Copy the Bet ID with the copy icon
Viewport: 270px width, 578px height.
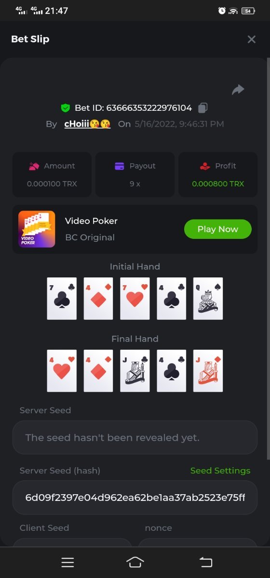[203, 108]
